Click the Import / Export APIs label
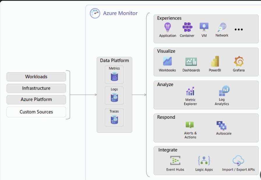Image resolution: width=261 pixels, height=180 pixels. tap(238, 170)
